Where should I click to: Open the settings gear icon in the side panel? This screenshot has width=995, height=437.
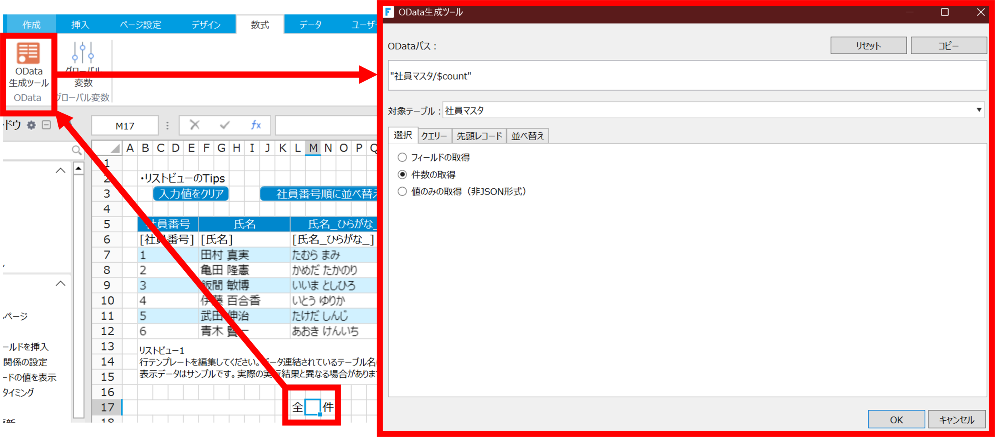(31, 125)
